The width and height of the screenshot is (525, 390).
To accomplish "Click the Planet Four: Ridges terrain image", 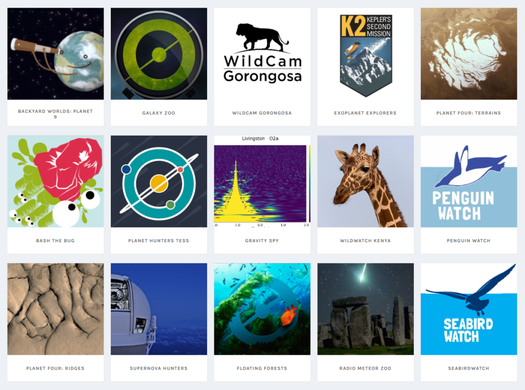I will pos(55,309).
